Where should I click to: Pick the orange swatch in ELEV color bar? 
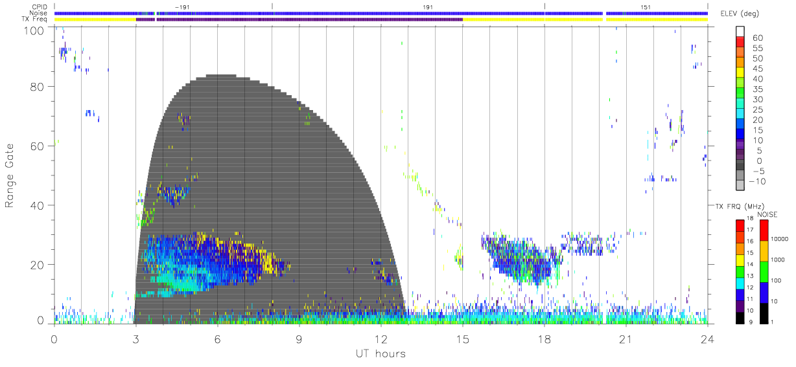pyautogui.click(x=742, y=63)
